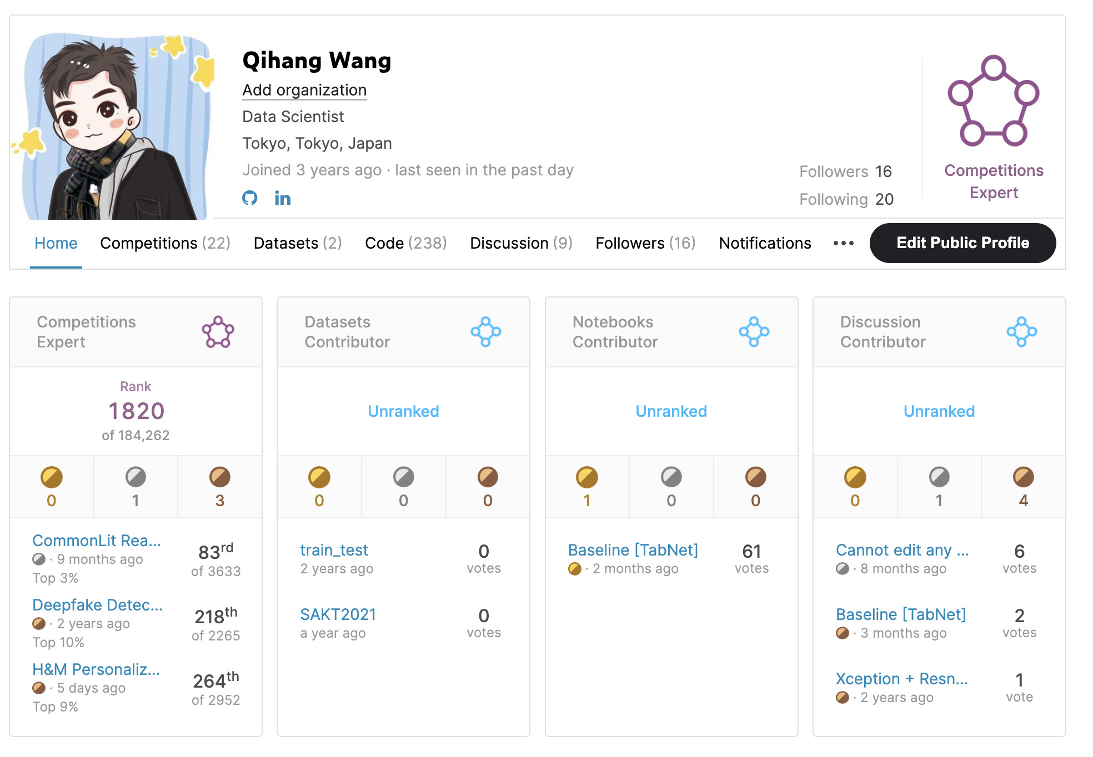Select the Followers tab
1093x757 pixels.
(x=645, y=243)
